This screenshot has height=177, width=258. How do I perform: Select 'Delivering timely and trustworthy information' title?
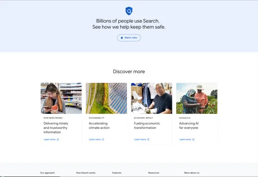click(56, 128)
